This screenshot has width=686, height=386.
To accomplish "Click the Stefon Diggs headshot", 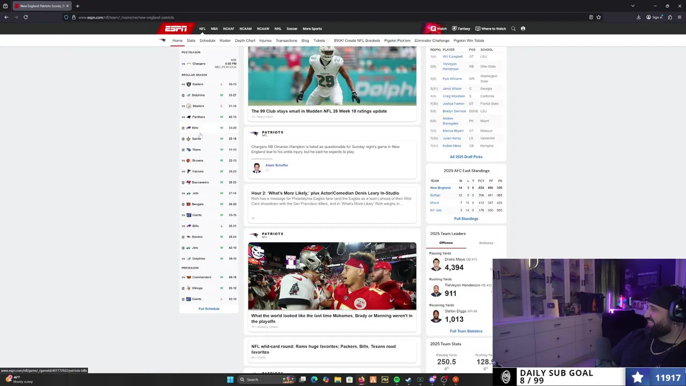I will 436,316.
